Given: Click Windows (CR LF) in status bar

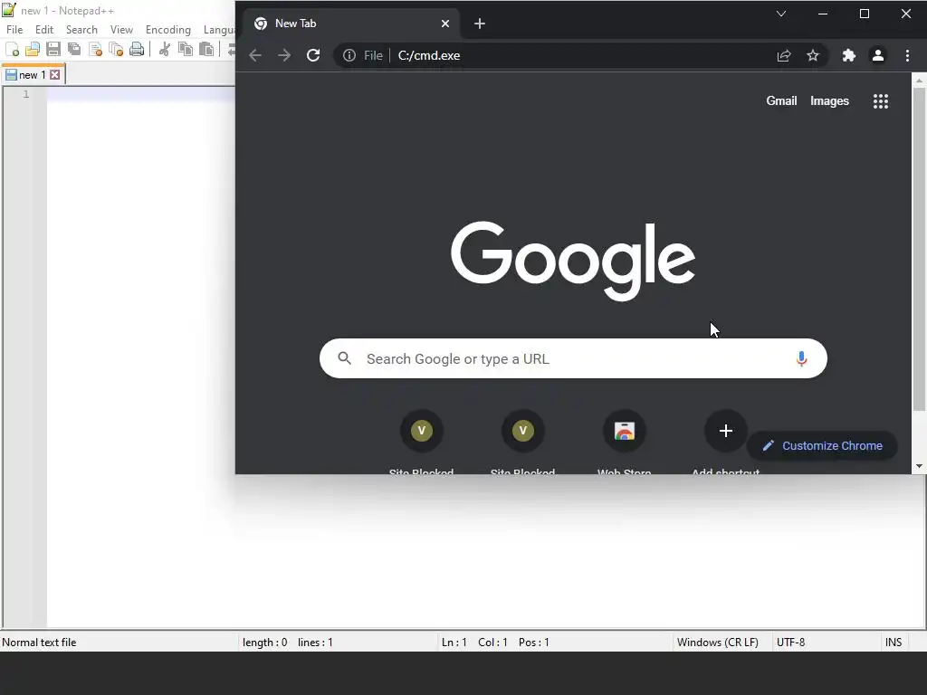Looking at the screenshot, I should coord(718,643).
